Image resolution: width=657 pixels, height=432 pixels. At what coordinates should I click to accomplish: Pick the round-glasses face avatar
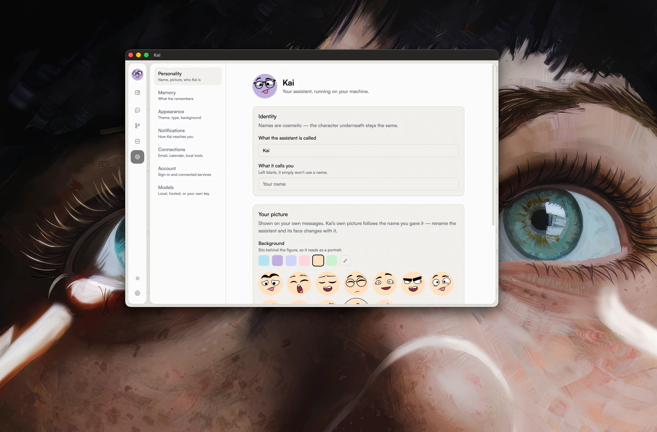[x=356, y=284]
